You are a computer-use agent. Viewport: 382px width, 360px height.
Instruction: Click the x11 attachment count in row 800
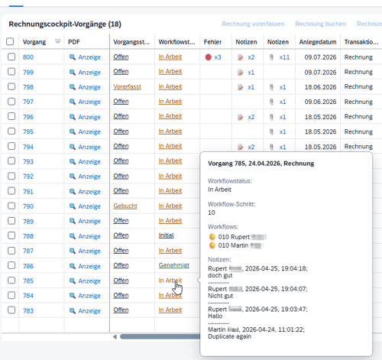click(284, 57)
